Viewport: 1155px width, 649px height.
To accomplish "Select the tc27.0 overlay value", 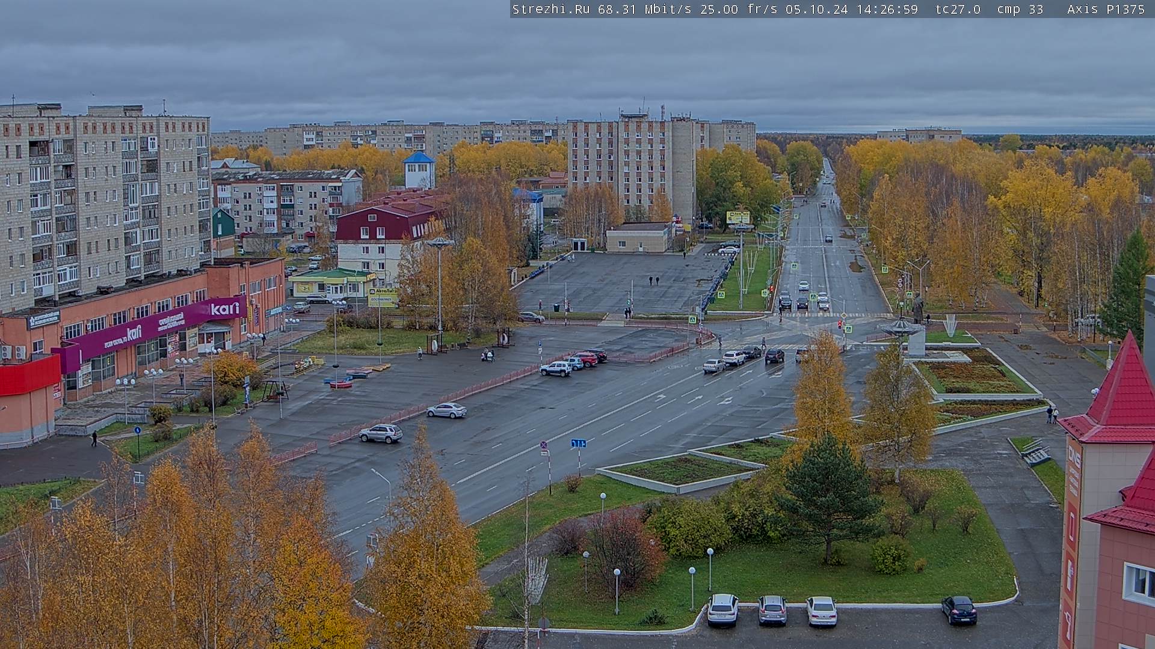I will [958, 10].
